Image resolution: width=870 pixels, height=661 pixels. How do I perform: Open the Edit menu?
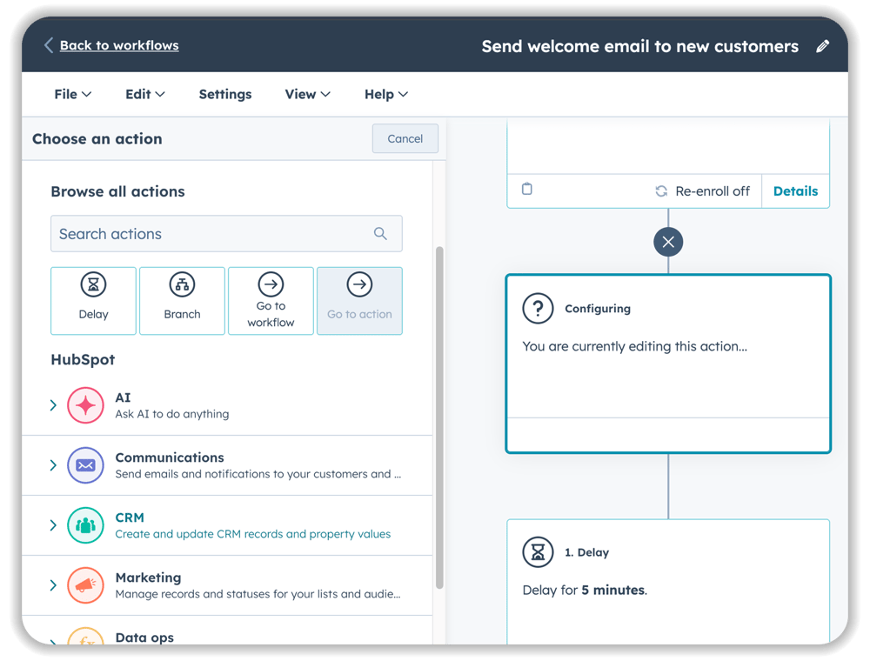click(x=144, y=94)
